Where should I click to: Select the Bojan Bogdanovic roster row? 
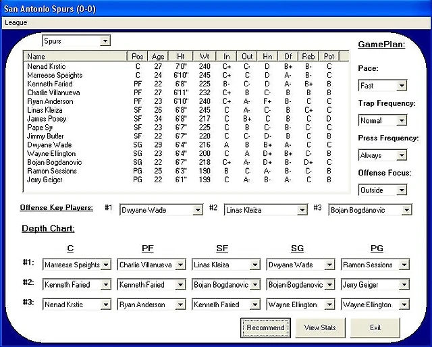click(x=186, y=162)
